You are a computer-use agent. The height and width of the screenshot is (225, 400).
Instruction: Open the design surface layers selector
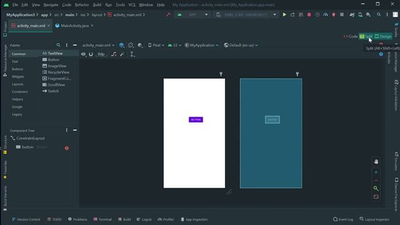click(122, 45)
